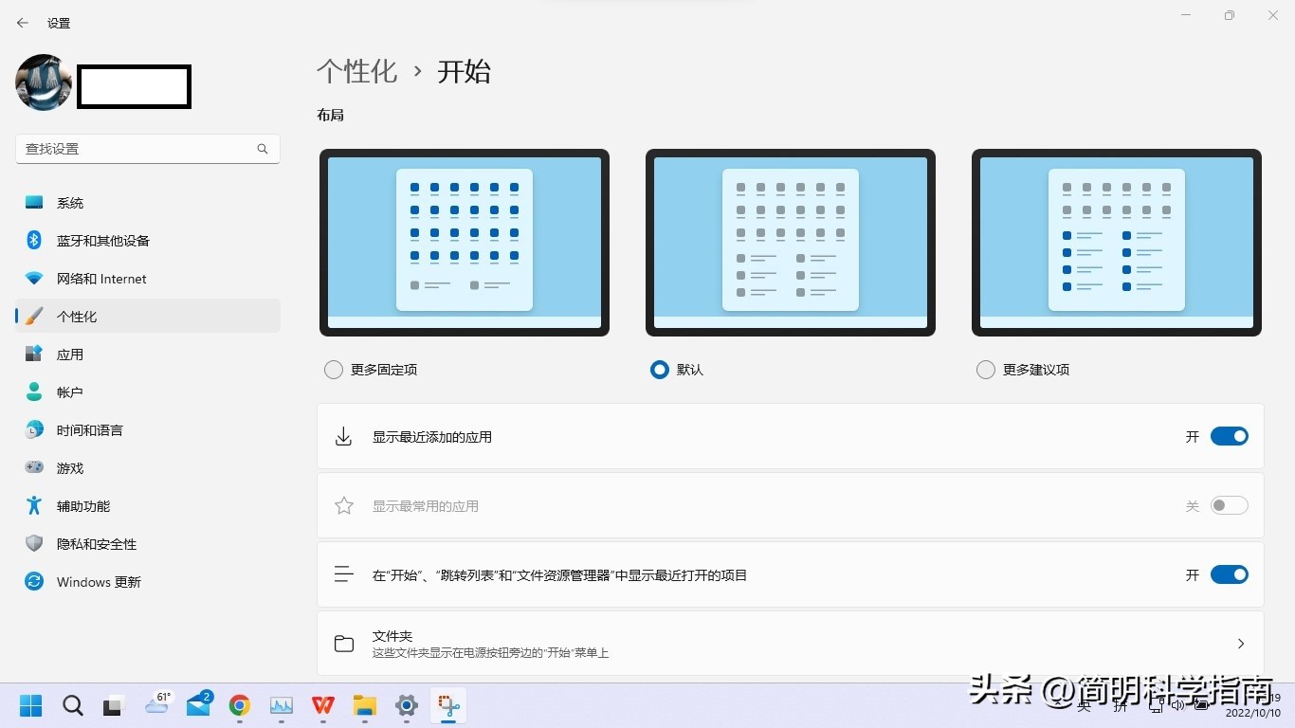Disable showing recently opened items toggle
The width and height of the screenshot is (1295, 728).
[x=1230, y=574]
